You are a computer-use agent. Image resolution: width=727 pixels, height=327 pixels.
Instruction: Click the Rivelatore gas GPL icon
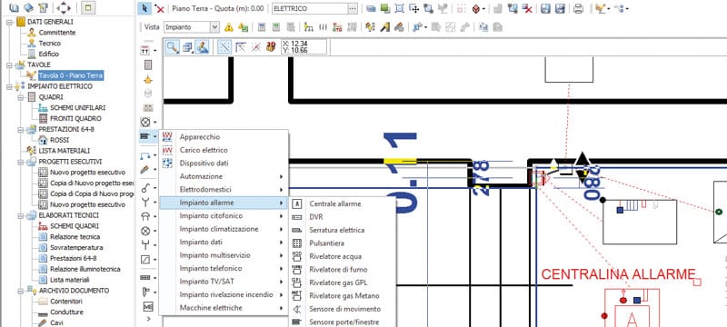pyautogui.click(x=297, y=282)
